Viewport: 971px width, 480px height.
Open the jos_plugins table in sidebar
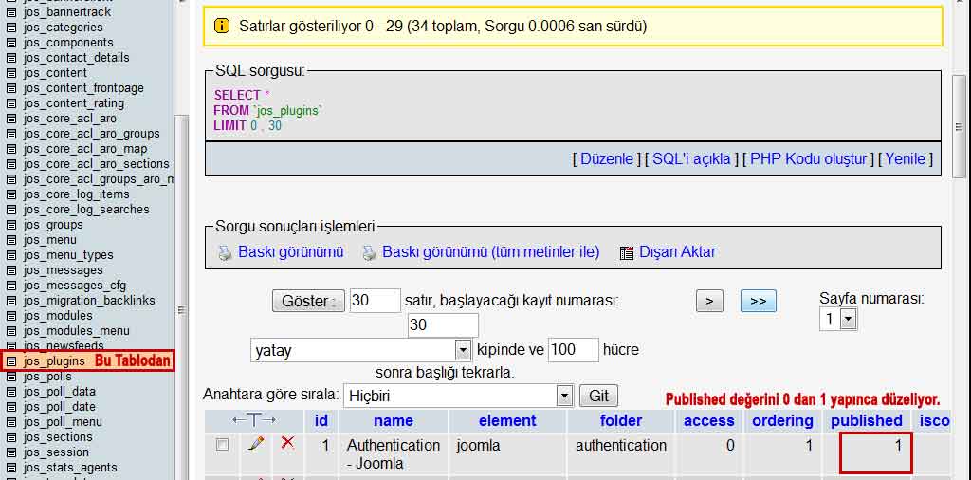[x=54, y=361]
